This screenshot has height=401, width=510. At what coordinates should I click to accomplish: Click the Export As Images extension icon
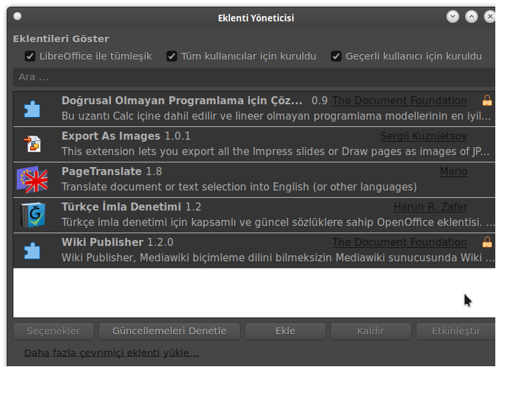coord(32,144)
